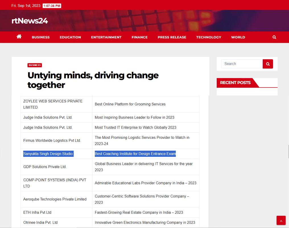Click 'ETH Infra Pvt Ltd' cell
Viewport: 289px width, 228px height.
56,213
